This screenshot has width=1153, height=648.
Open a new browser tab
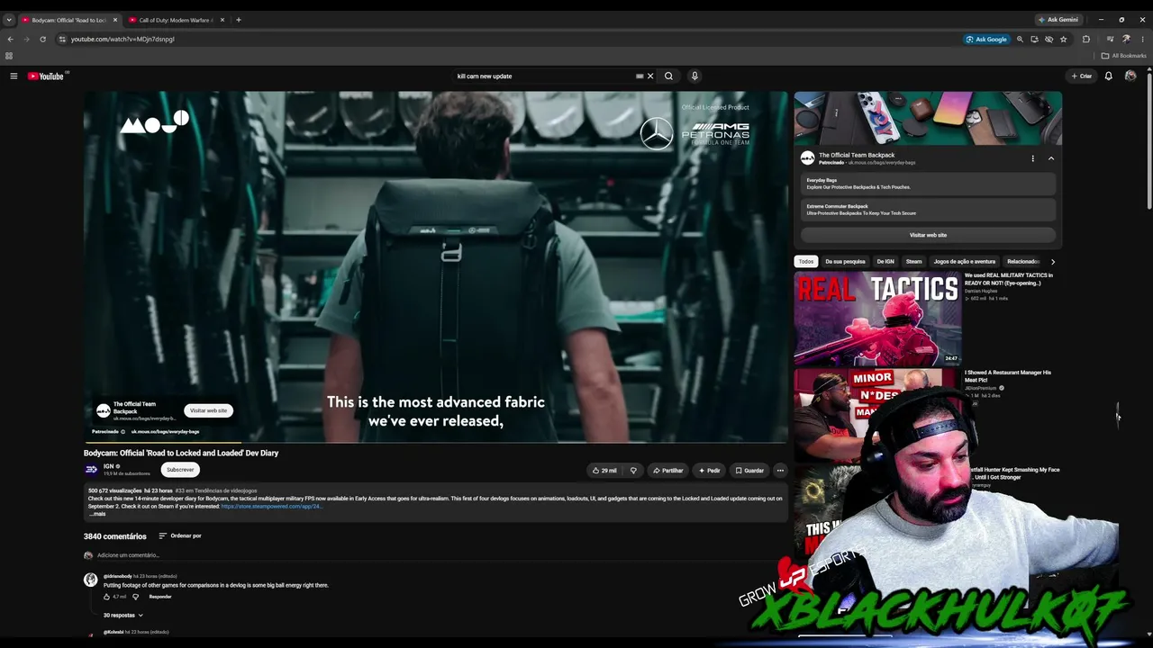(x=239, y=20)
